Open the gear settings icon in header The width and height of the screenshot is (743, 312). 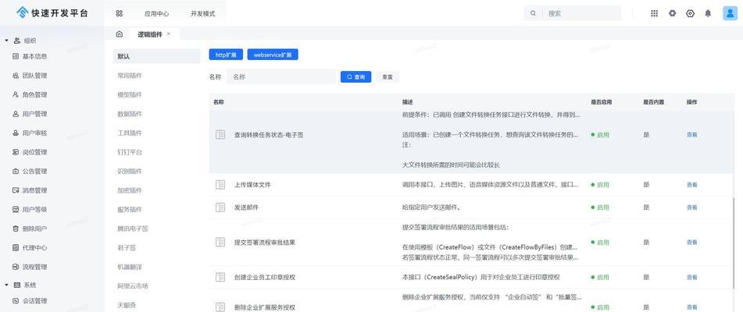(x=673, y=13)
